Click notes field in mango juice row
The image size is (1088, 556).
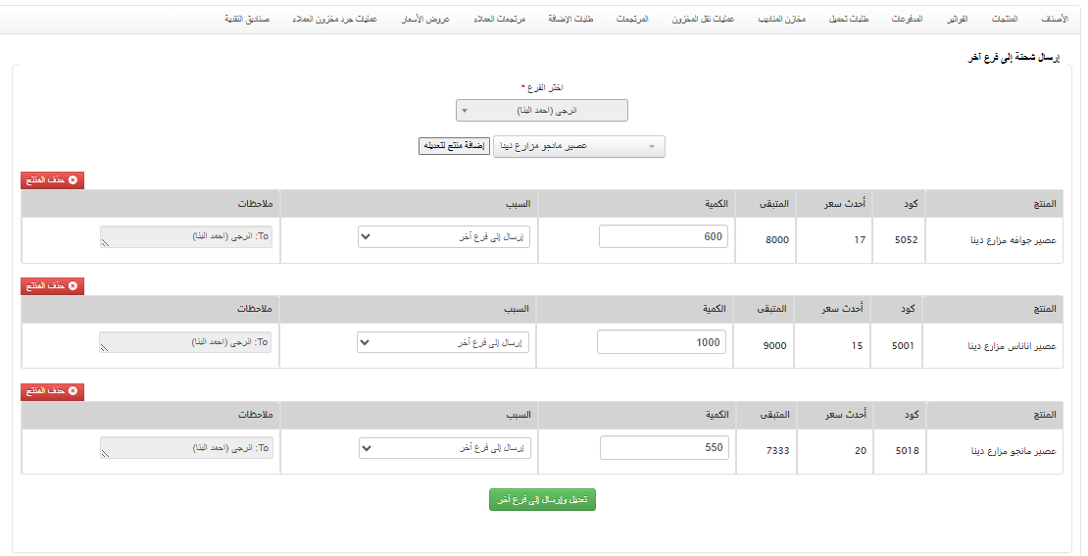pos(186,448)
